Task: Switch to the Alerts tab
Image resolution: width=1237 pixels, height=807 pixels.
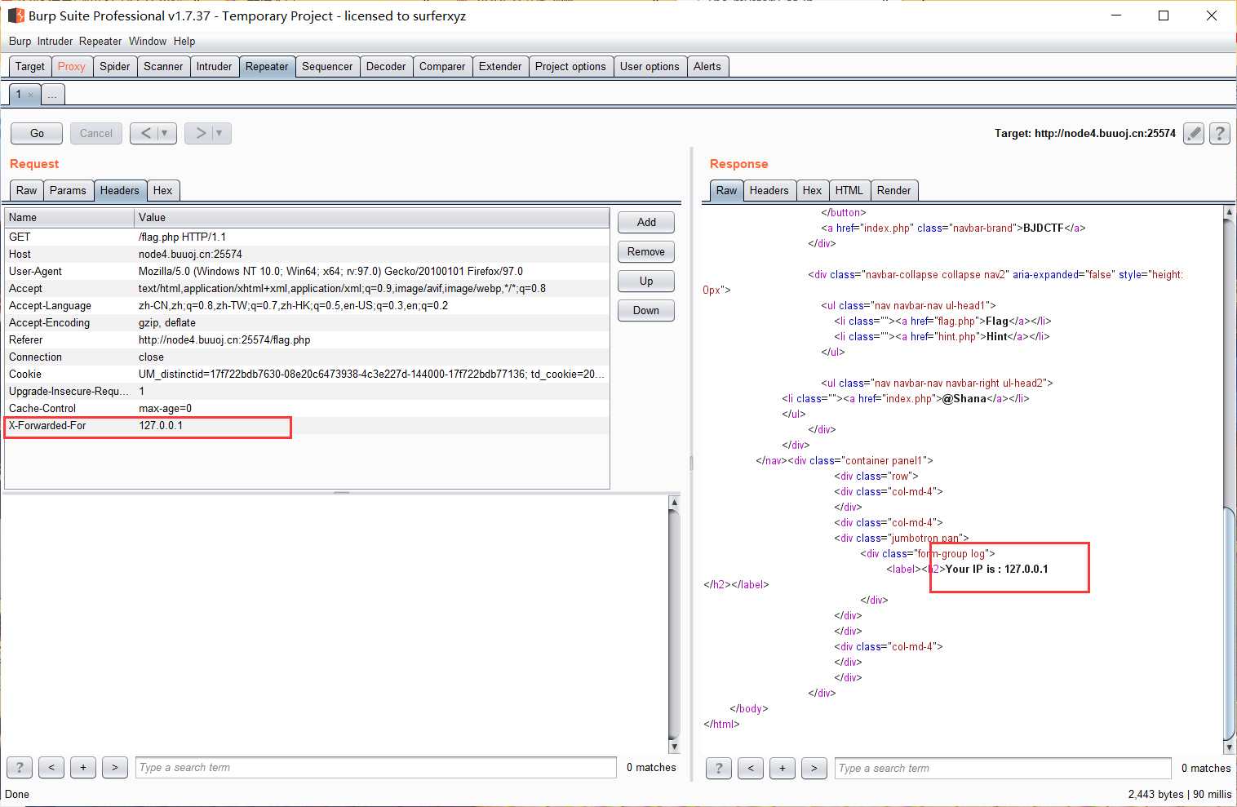Action: pyautogui.click(x=707, y=66)
